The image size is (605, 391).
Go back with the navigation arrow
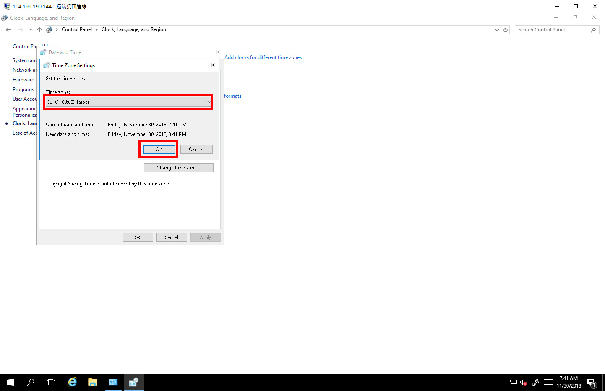coord(8,30)
